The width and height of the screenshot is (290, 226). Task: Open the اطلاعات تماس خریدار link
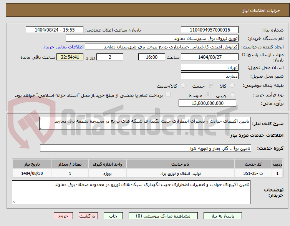pyautogui.click(x=63, y=47)
